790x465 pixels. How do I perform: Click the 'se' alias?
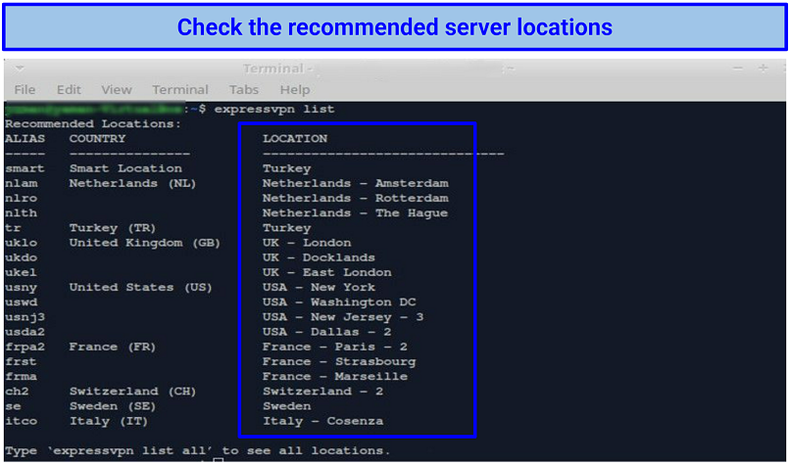click(13, 406)
